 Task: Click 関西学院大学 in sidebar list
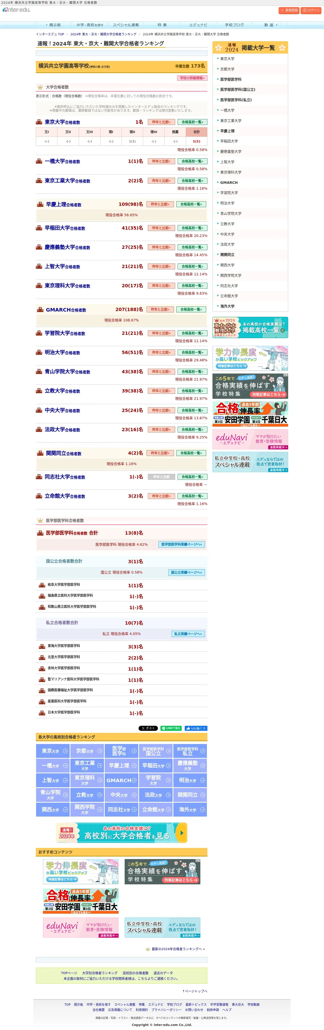231,275
